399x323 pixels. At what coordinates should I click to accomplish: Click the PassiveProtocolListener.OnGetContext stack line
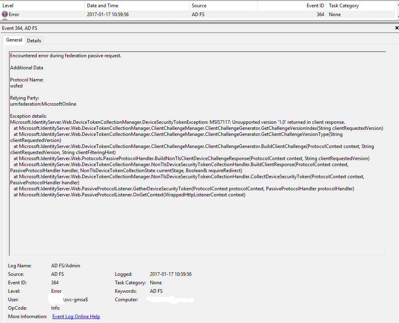[129, 195]
